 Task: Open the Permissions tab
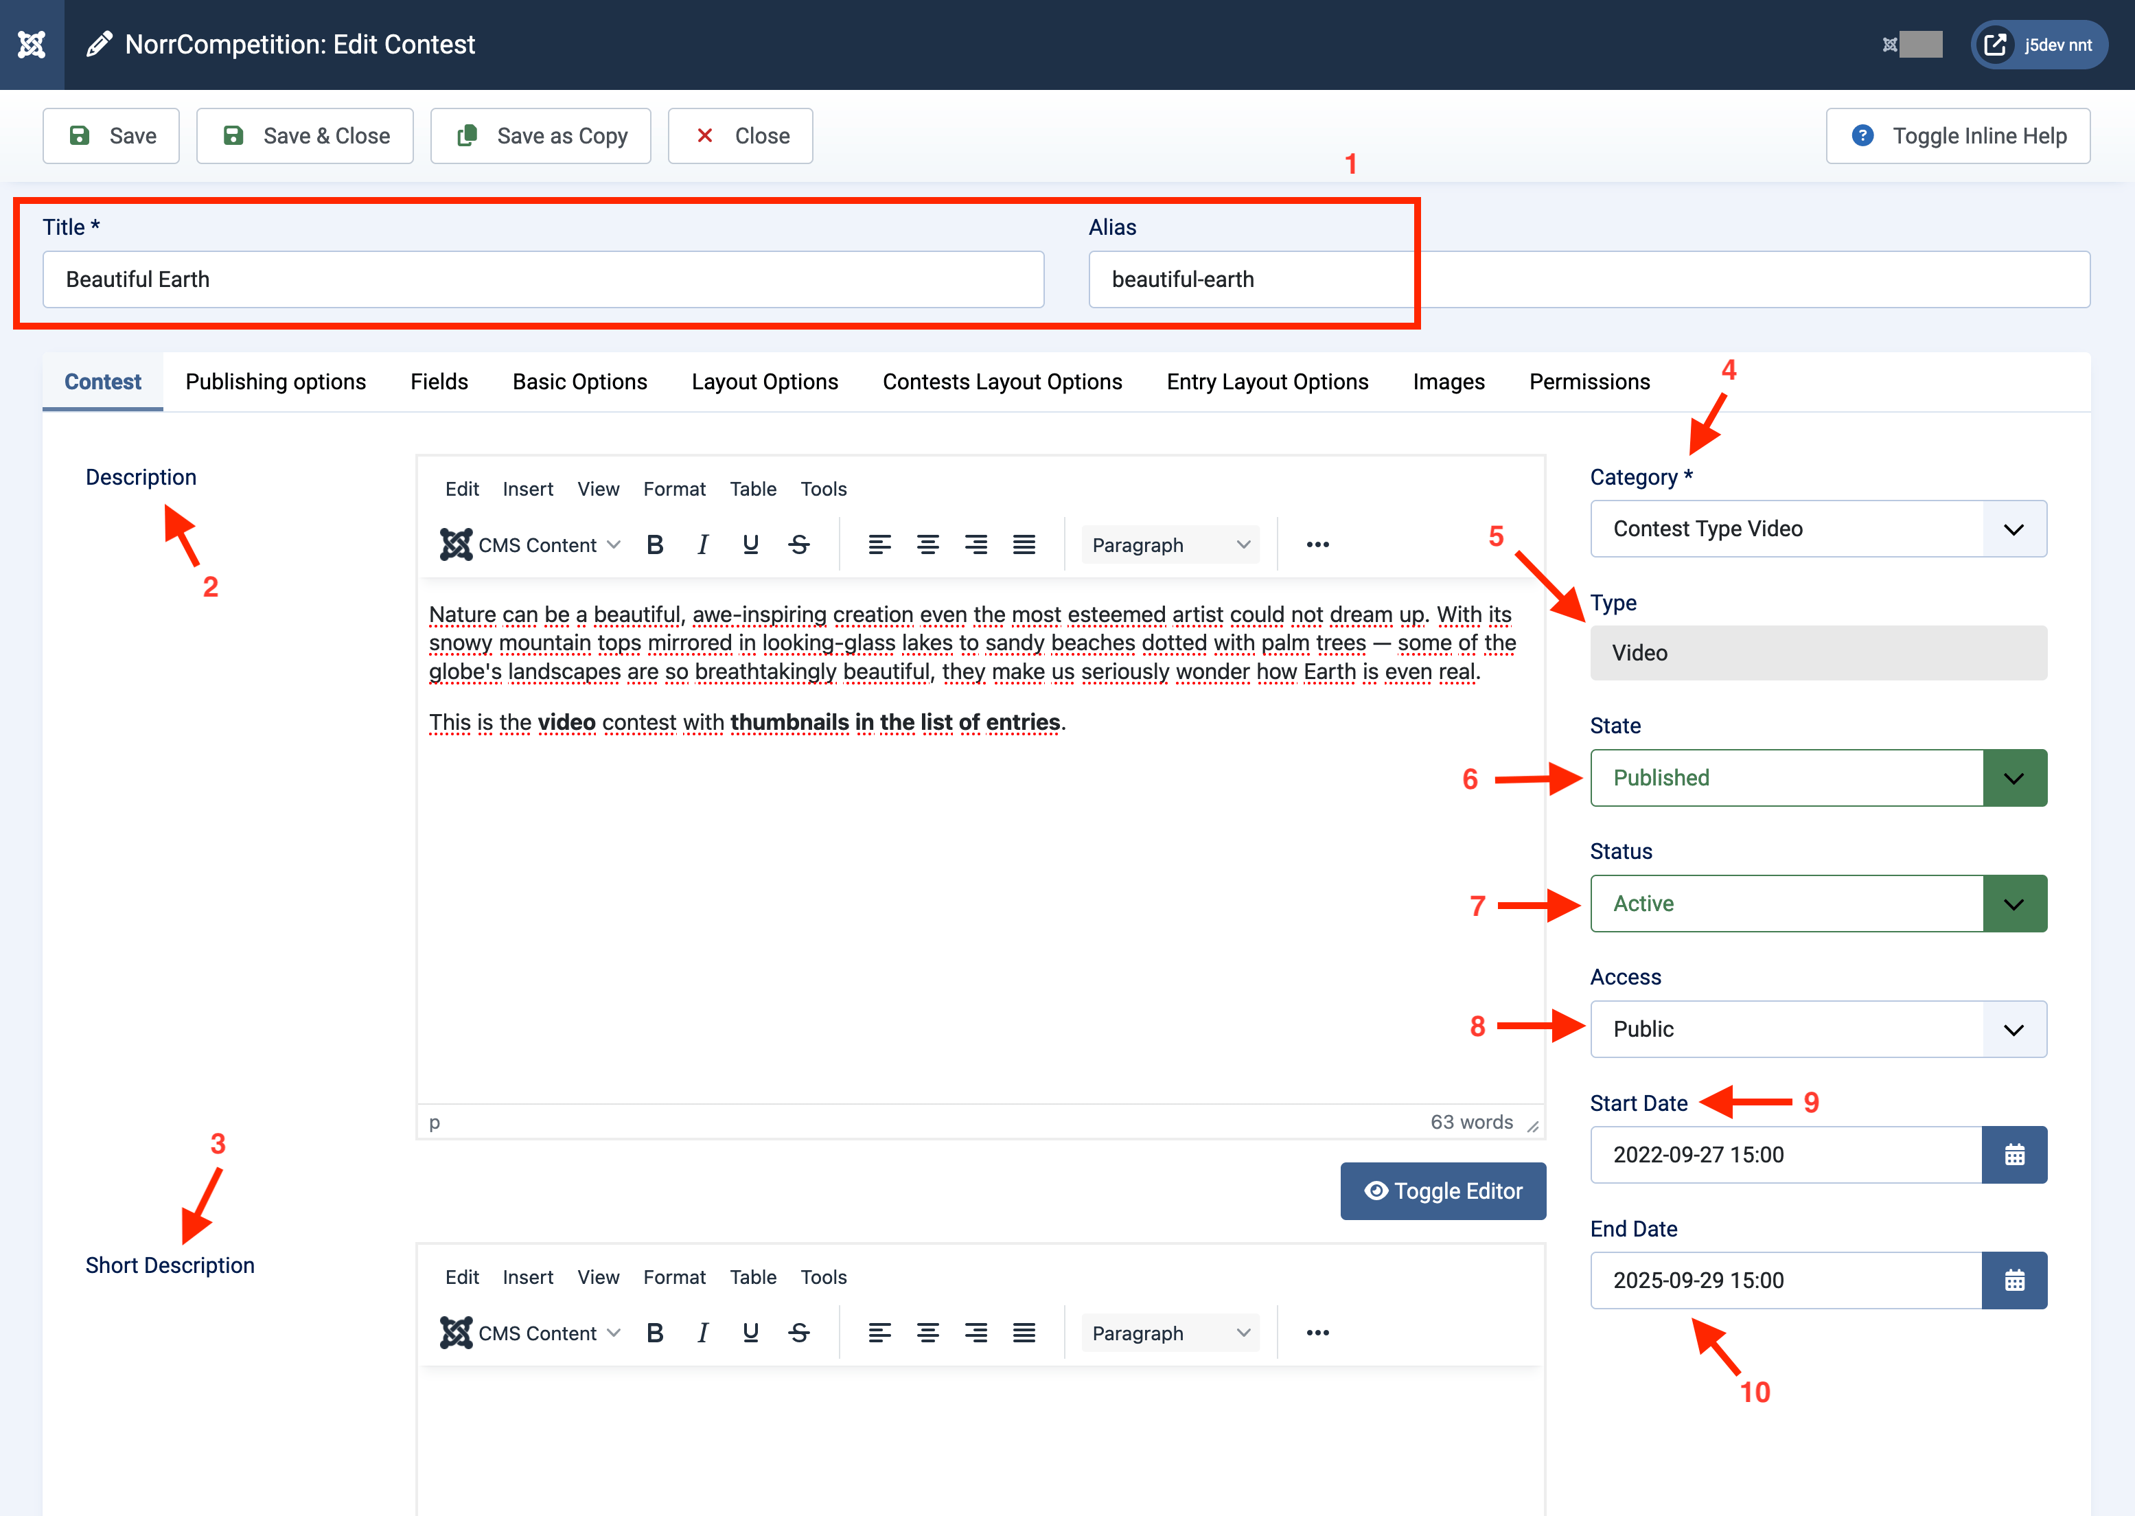click(x=1589, y=382)
